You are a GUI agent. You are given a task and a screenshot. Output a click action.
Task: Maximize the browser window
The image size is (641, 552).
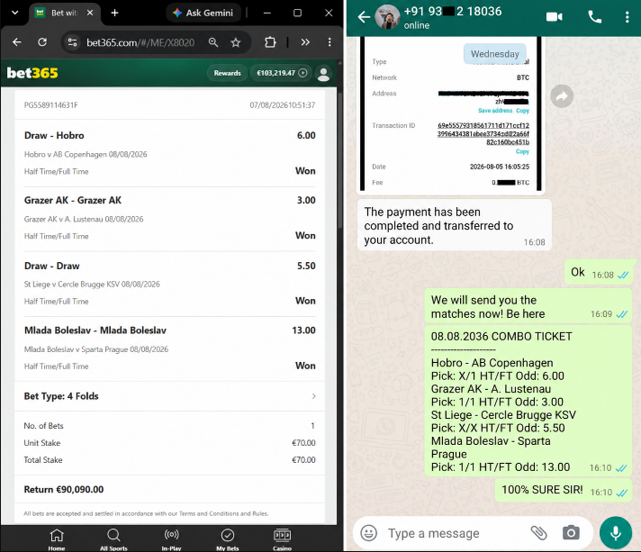298,14
